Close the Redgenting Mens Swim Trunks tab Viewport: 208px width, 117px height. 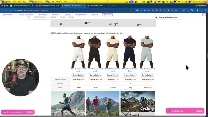[x=84, y=6]
